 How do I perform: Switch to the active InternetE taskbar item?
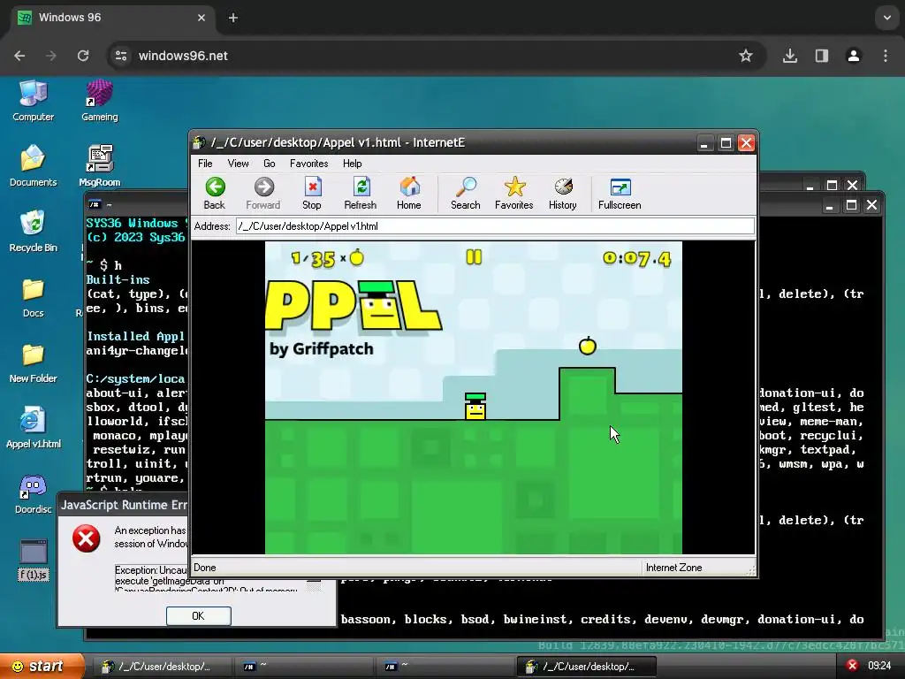click(587, 667)
